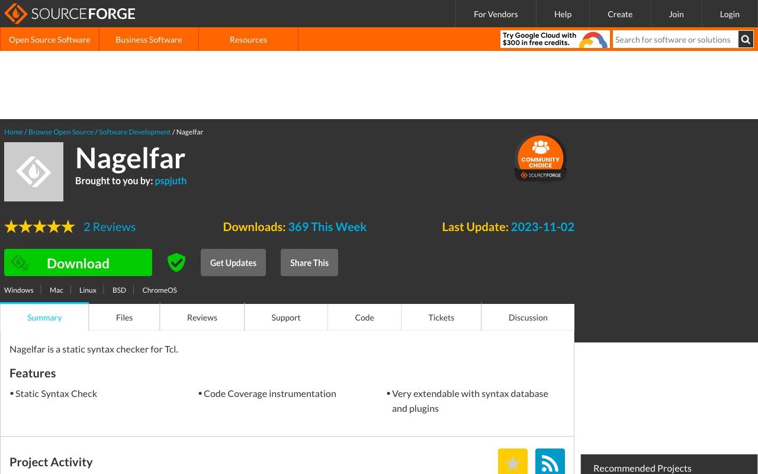Open the For Vendors menu
Image resolution: width=758 pixels, height=474 pixels.
point(496,14)
